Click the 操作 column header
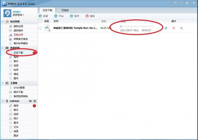 pos(174,21)
